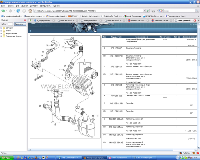
Task: Switch to Adobe Acrobat Professional taskbar window
Action: click(x=120, y=158)
